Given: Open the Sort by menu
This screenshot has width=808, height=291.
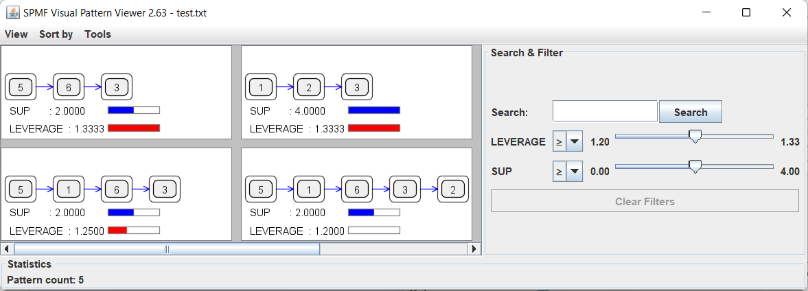Looking at the screenshot, I should (x=56, y=34).
